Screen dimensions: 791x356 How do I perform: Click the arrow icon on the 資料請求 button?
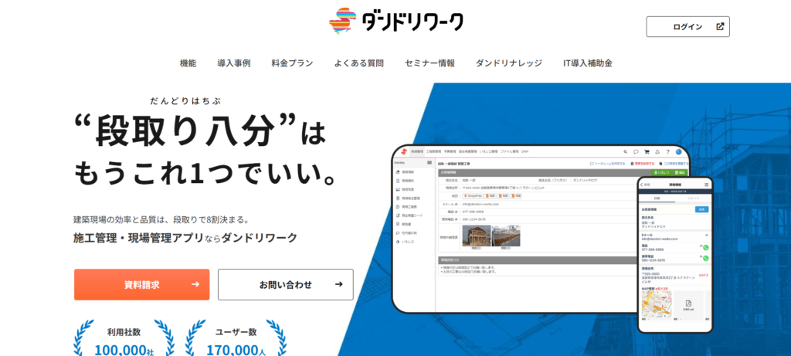pyautogui.click(x=195, y=284)
